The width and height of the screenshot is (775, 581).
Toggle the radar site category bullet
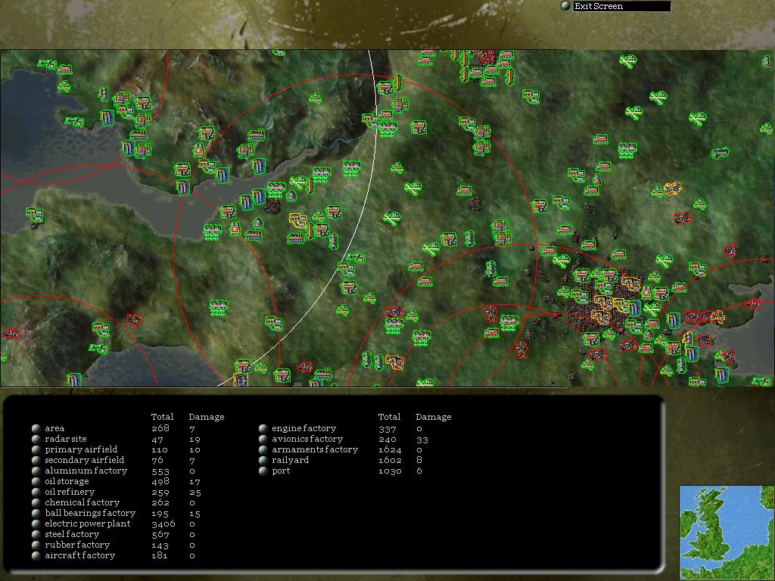coord(36,439)
